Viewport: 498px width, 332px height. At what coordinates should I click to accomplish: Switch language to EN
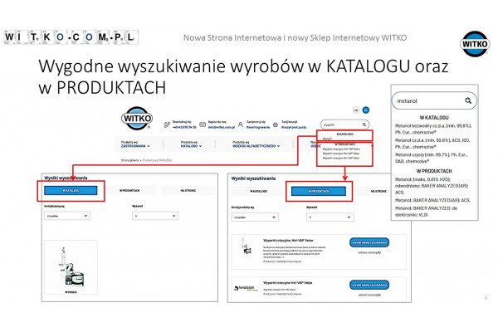click(x=356, y=110)
